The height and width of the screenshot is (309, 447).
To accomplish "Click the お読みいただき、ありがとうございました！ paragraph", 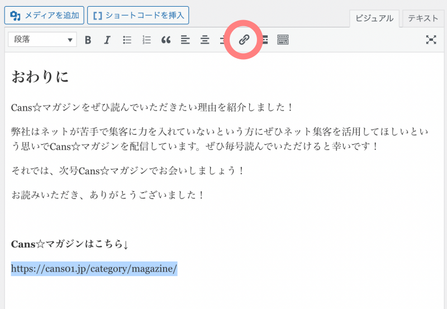I will pos(108,195).
